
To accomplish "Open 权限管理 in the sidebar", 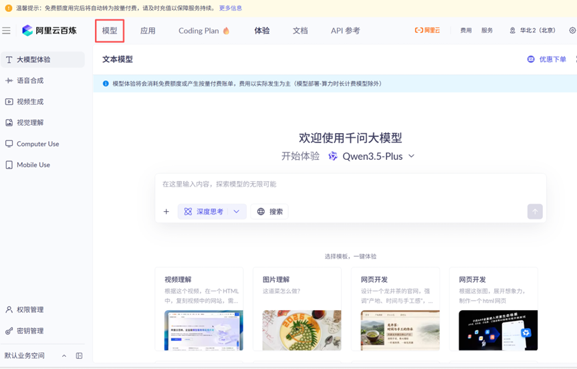I will (x=43, y=310).
